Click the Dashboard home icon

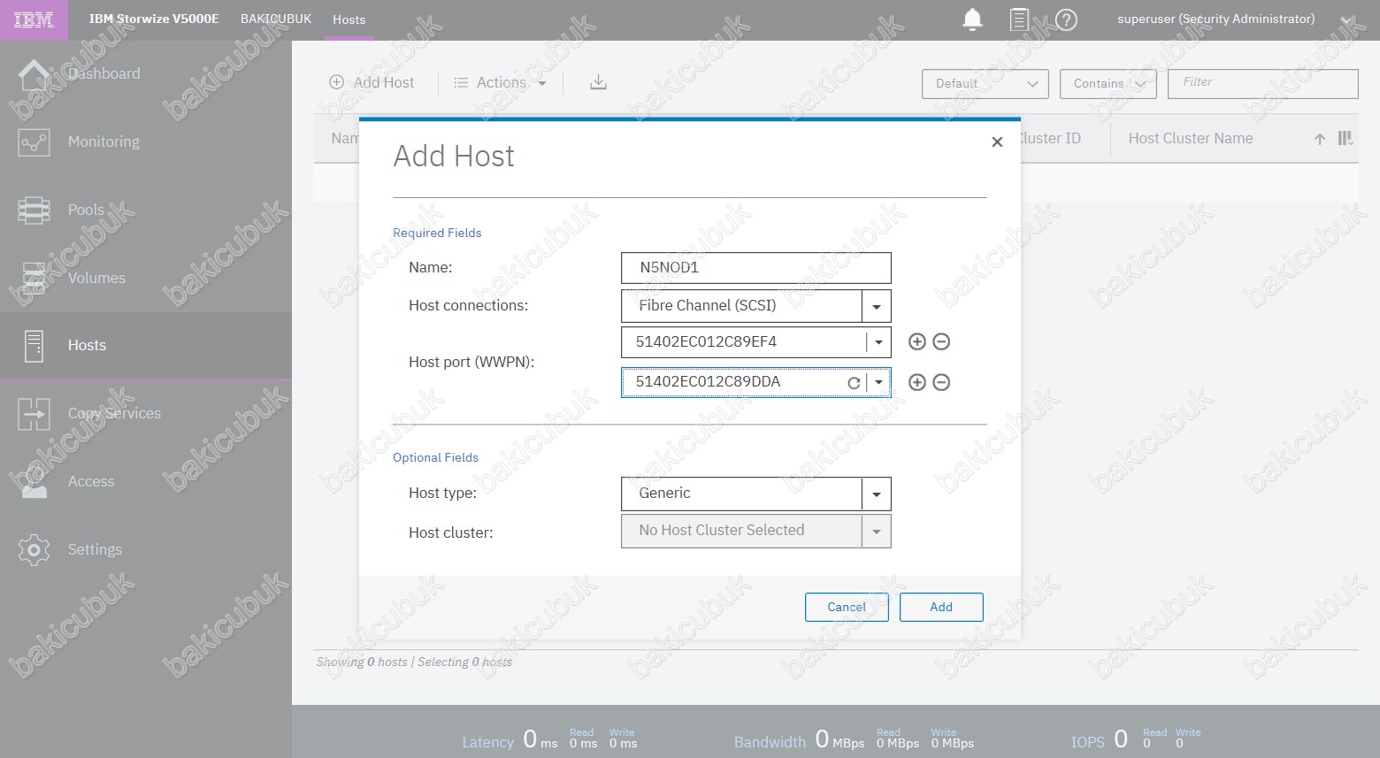(34, 74)
